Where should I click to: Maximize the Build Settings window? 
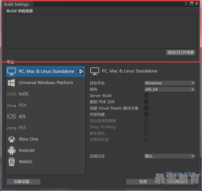pos(192,3)
